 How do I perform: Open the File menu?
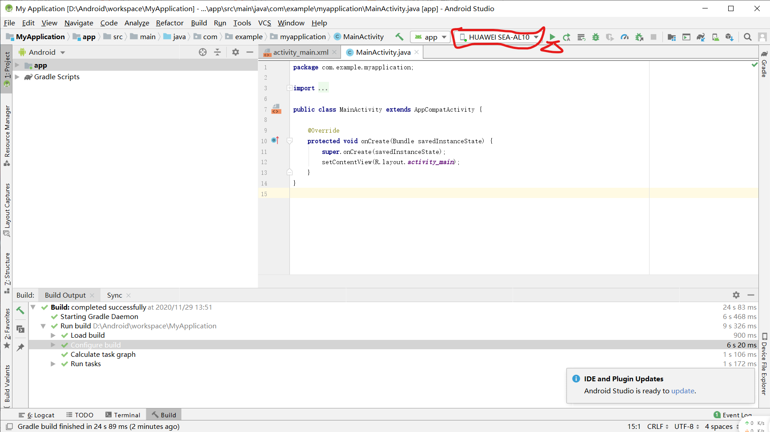pos(9,23)
